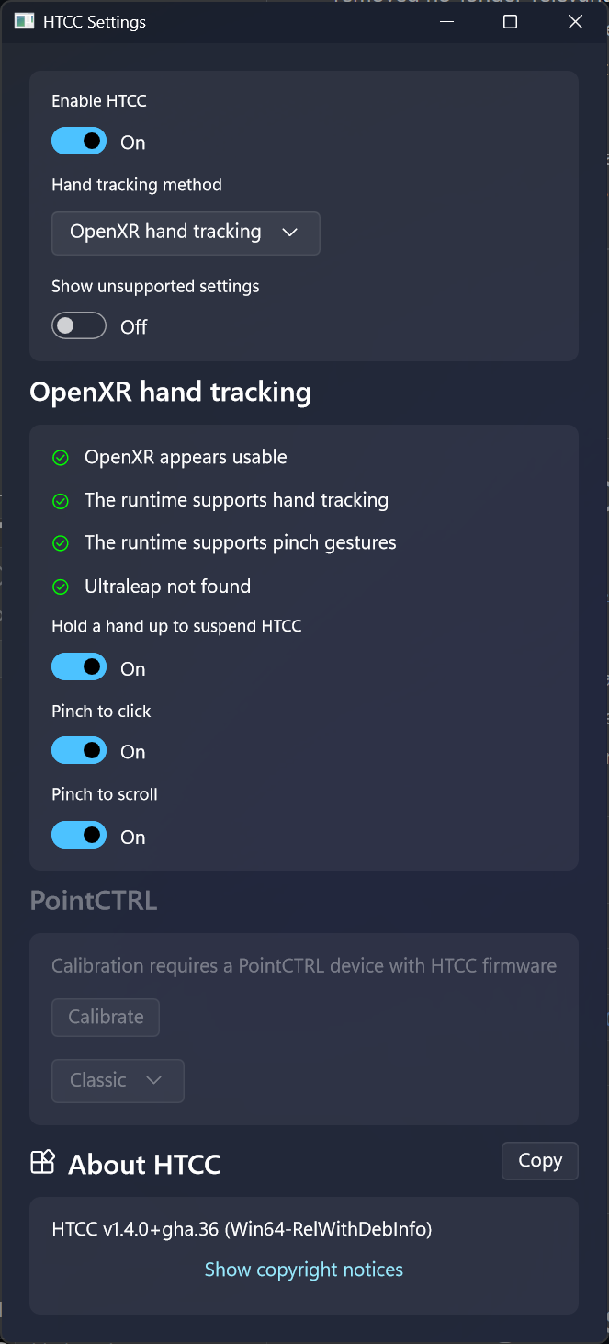Disable Hold a hand up to suspend HTCC
Viewport: 609px width, 1344px height.
pyautogui.click(x=79, y=667)
